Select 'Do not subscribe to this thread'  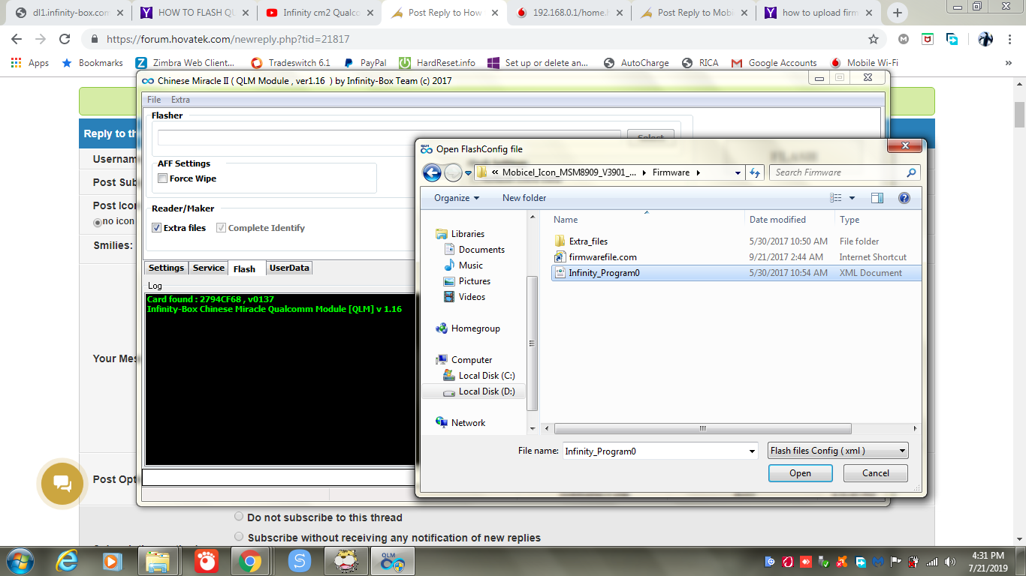tap(239, 517)
